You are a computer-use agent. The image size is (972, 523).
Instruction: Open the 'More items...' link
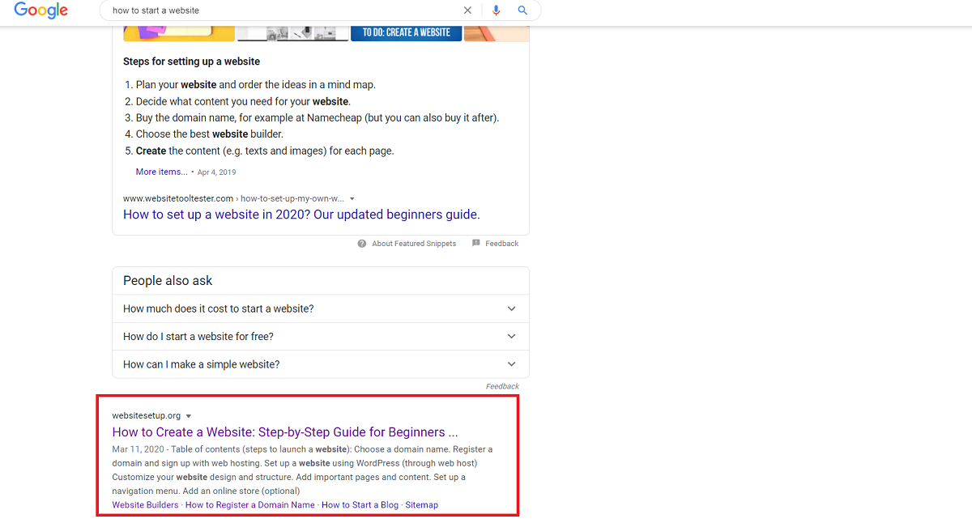(161, 172)
